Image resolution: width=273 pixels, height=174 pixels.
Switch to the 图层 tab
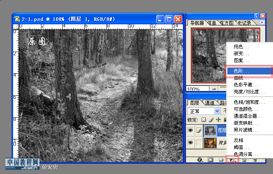tap(195, 103)
